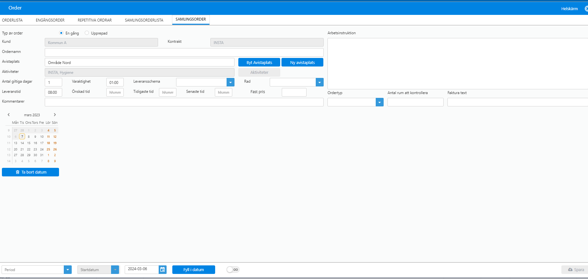Click the Arbetsinstruktion text area
Image resolution: width=588 pixels, height=279 pixels.
(458, 64)
